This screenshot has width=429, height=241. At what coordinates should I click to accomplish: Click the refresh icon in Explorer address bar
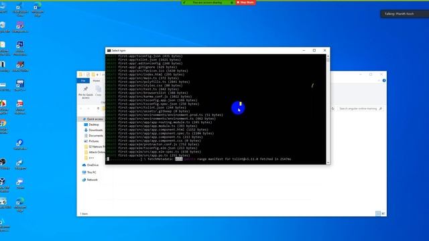pos(333,108)
